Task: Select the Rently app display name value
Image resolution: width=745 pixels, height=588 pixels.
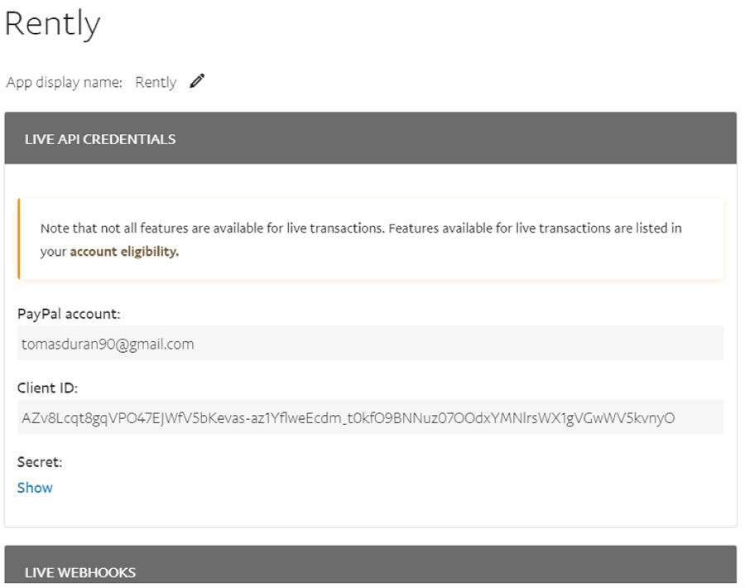Action: point(156,82)
